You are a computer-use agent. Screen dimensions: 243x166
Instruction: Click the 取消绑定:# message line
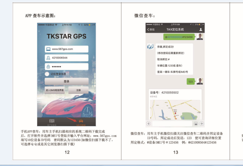click(x=163, y=59)
